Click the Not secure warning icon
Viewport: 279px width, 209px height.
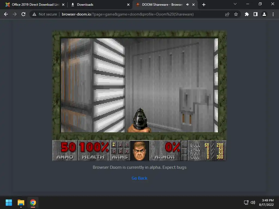[x=34, y=14]
